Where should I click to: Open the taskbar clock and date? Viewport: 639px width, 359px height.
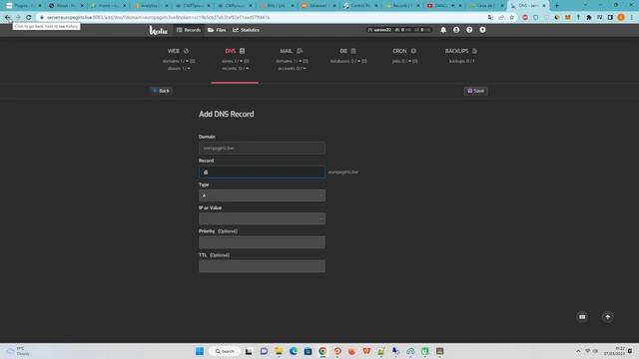(x=614, y=351)
